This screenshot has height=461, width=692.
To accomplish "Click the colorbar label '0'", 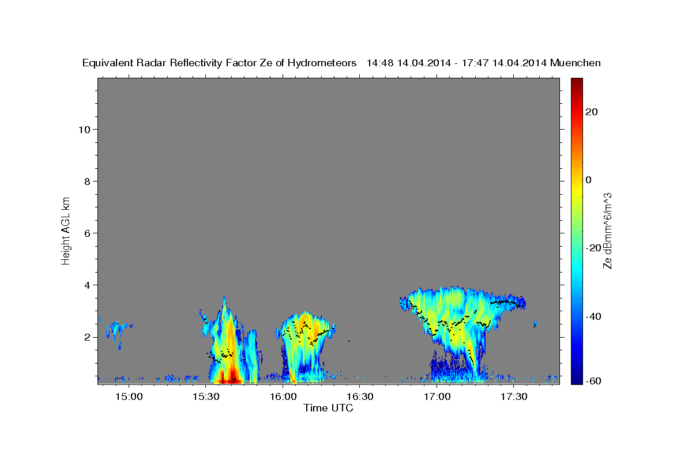I will point(588,180).
